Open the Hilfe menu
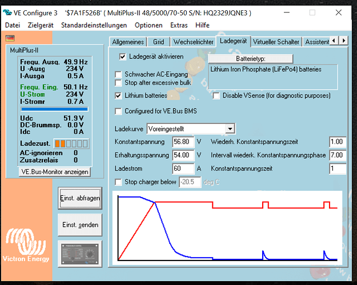This screenshot has height=285, width=357. (202, 25)
